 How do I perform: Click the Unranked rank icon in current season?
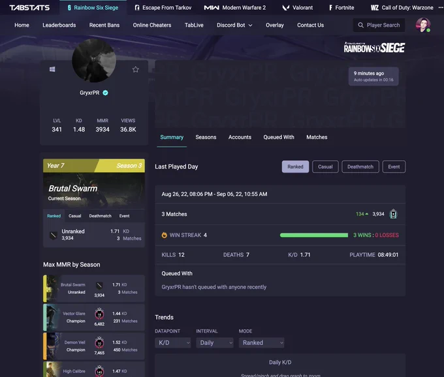pyautogui.click(x=54, y=235)
